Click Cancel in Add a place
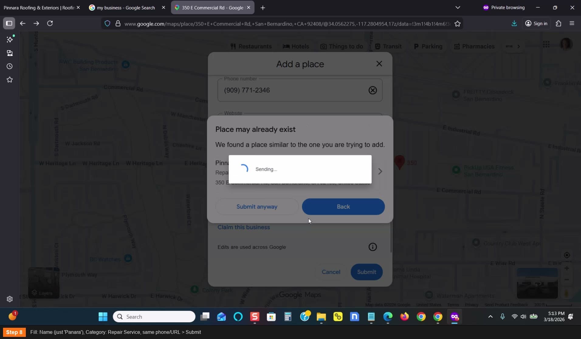This screenshot has width=581, height=339. pos(331,272)
